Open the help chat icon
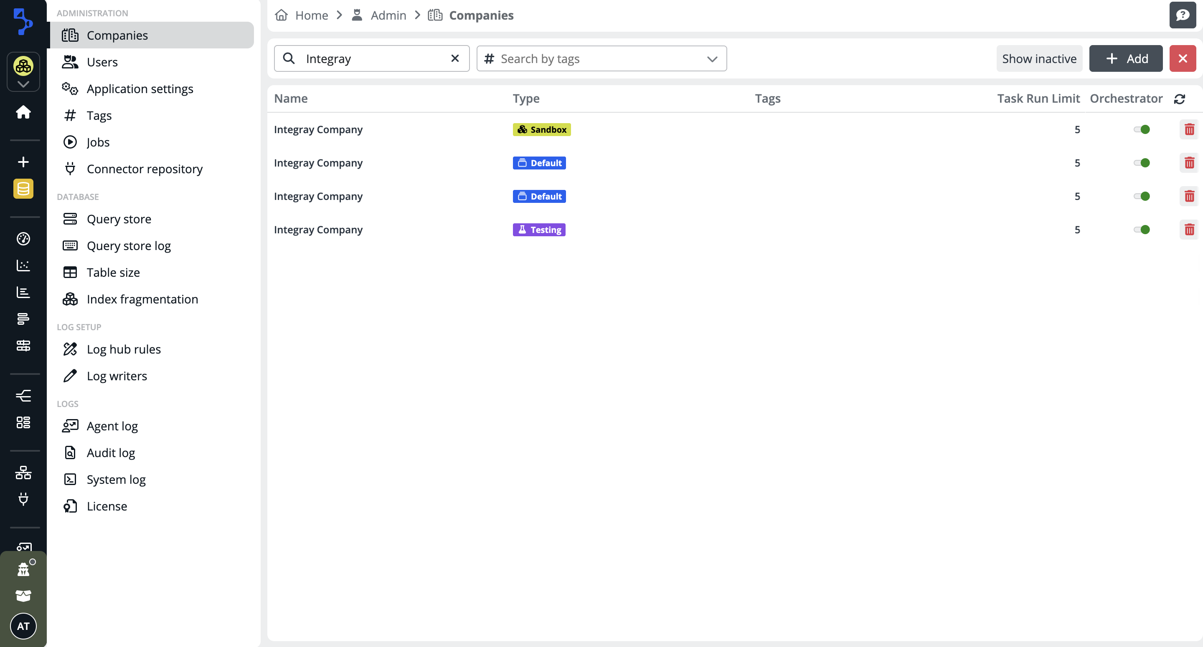This screenshot has height=647, width=1203. tap(1182, 15)
